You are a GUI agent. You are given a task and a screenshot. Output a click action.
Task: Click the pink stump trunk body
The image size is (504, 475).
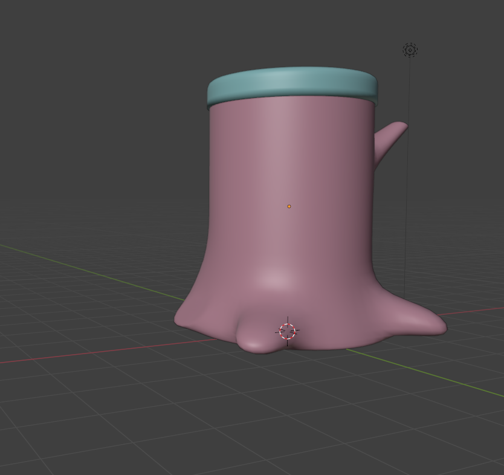(290, 169)
